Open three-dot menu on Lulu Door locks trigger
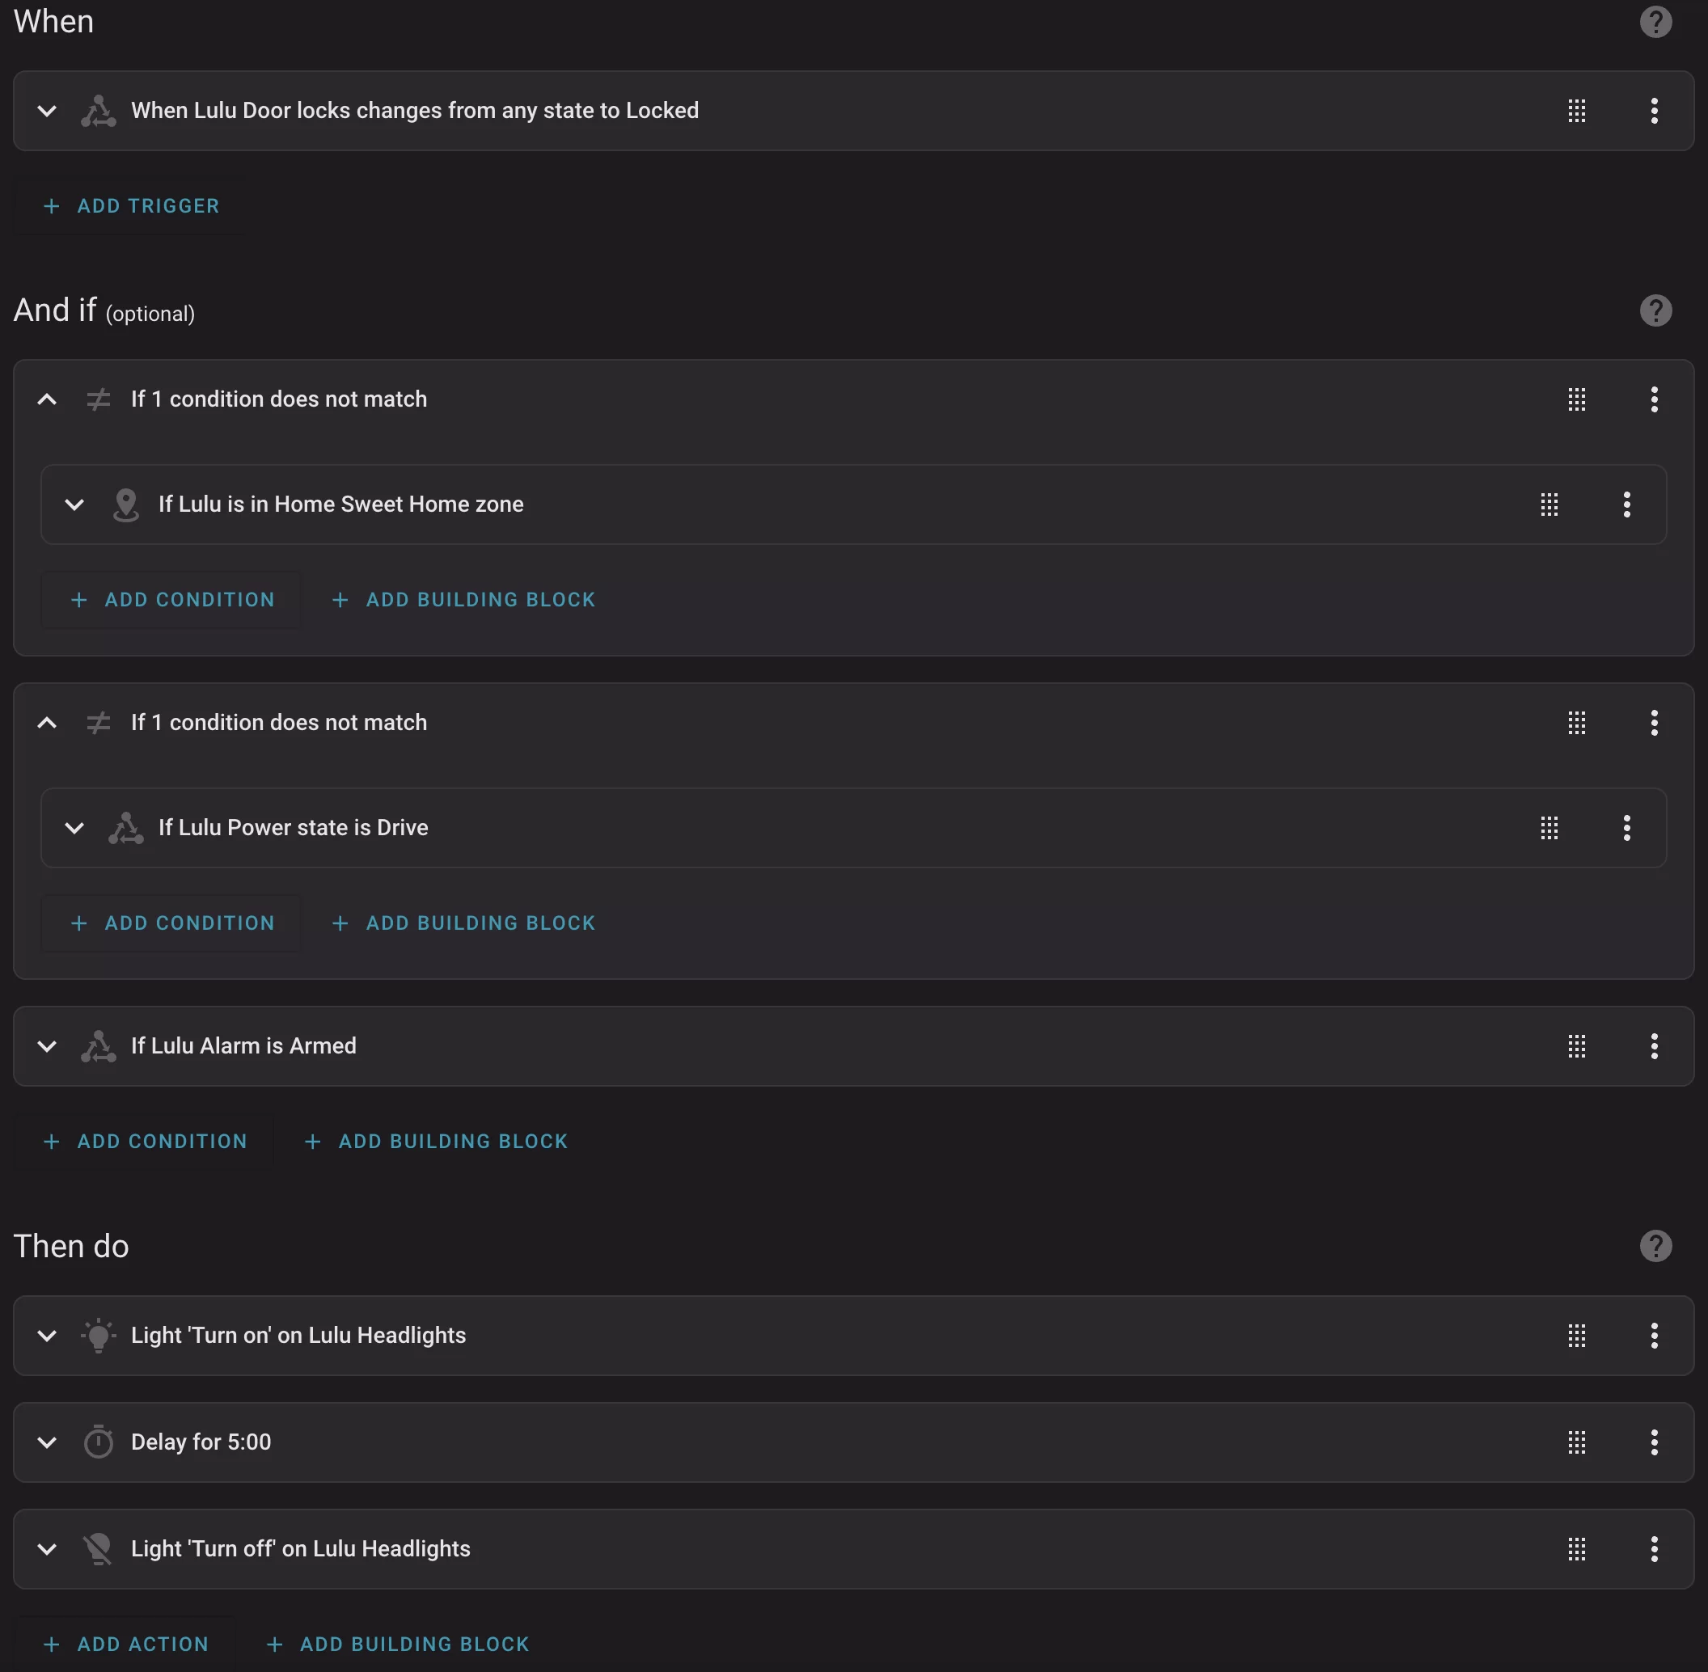The width and height of the screenshot is (1708, 1672). pos(1654,111)
